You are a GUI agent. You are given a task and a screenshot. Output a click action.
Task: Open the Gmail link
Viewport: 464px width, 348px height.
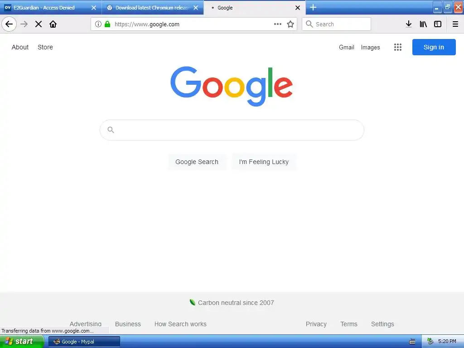point(347,47)
